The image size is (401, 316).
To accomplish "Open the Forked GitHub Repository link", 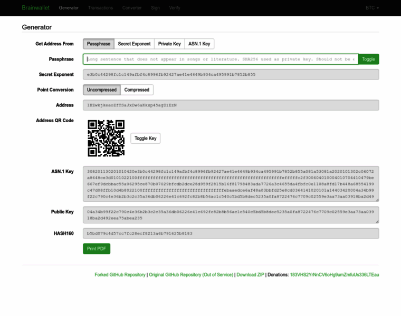I will 120,275.
